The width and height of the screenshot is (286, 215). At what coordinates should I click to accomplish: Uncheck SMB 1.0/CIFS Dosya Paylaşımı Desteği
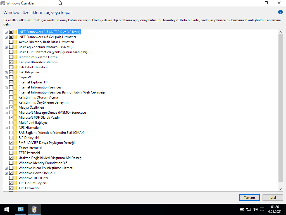click(x=11, y=142)
